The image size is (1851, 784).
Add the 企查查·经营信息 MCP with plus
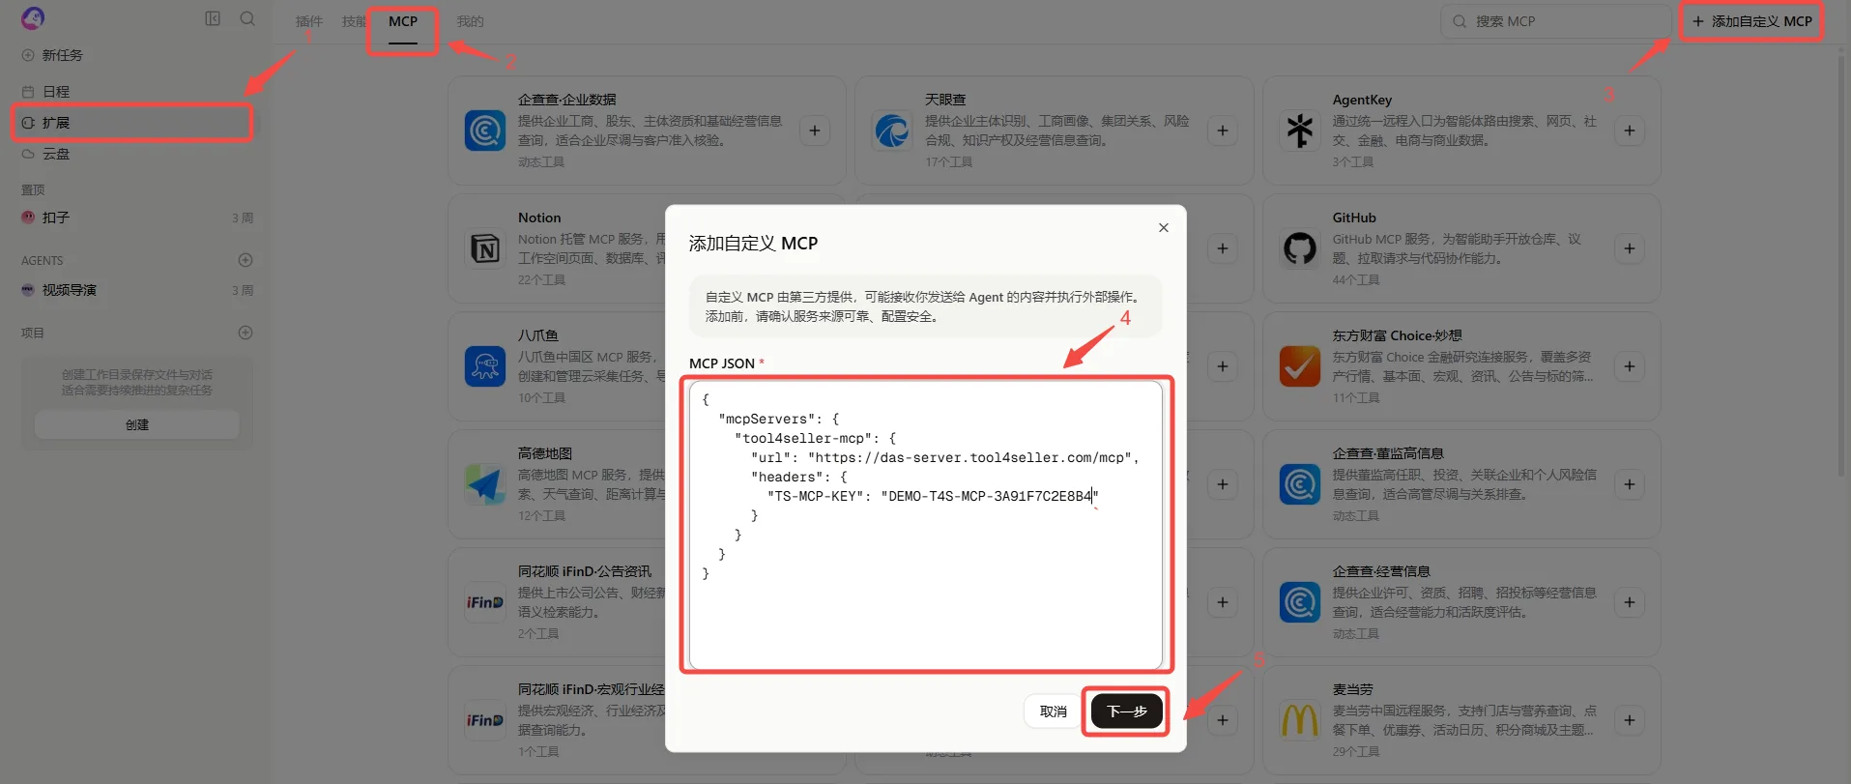point(1630,602)
